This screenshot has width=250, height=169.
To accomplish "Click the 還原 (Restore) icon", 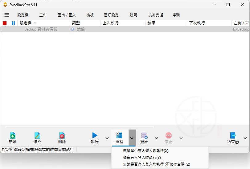I will 144,136.
